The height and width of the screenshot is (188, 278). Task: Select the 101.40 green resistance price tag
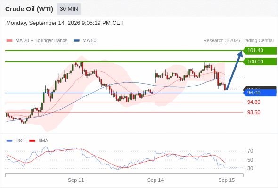tap(260, 51)
